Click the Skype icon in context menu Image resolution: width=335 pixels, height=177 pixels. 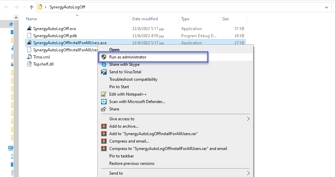(104, 65)
